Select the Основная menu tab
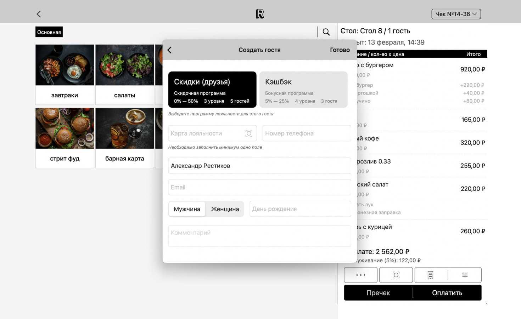 click(x=49, y=32)
